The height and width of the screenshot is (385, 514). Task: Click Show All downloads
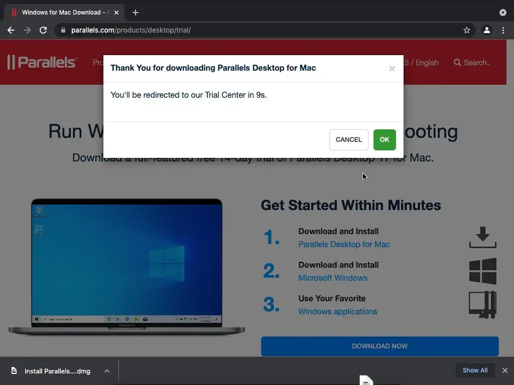[x=475, y=370]
